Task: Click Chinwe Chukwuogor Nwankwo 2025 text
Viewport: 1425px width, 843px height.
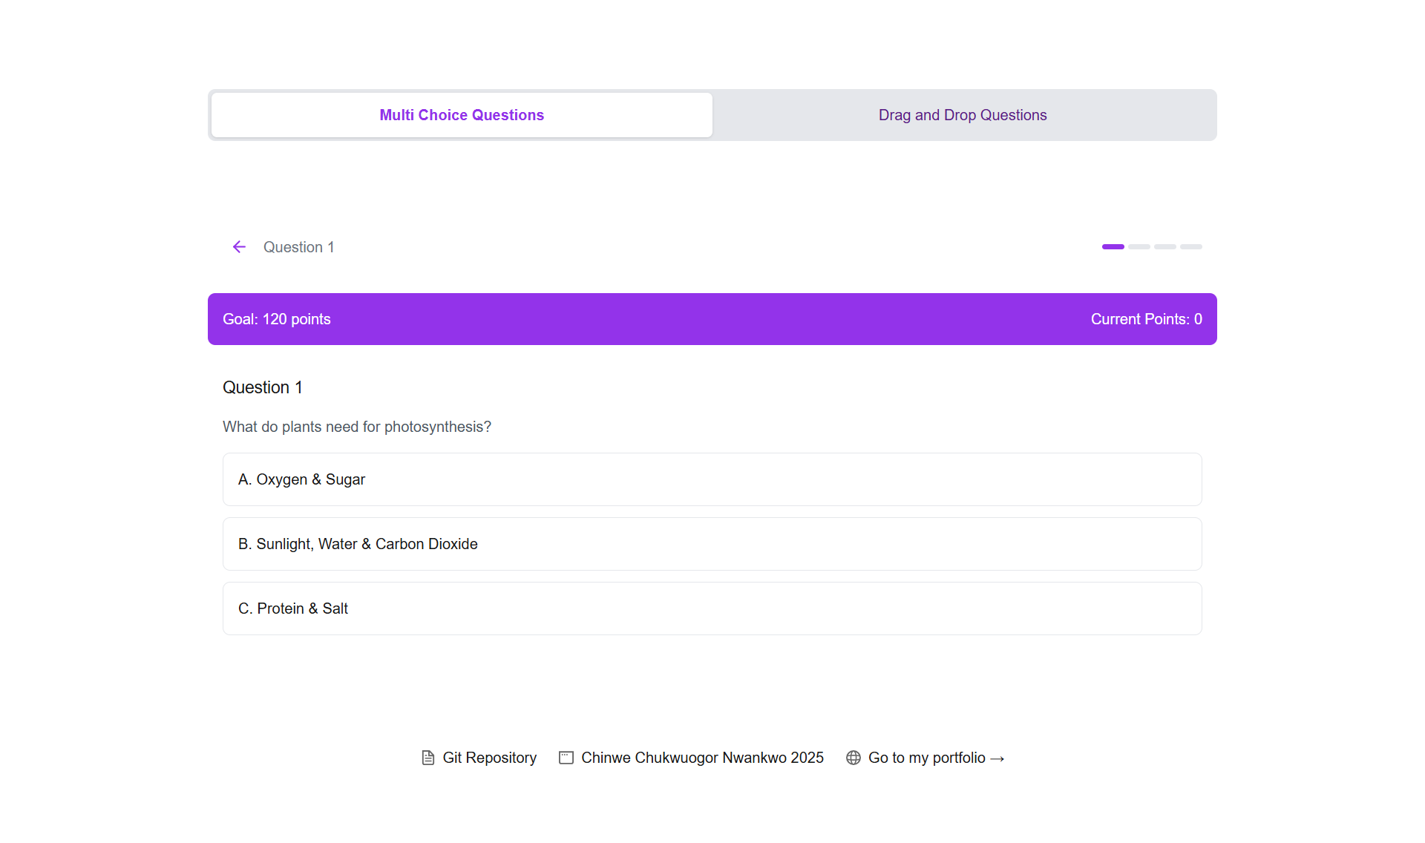Action: 702,758
